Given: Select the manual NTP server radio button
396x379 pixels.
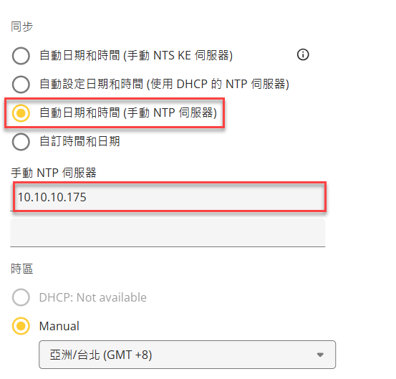Looking at the screenshot, I should (x=21, y=113).
